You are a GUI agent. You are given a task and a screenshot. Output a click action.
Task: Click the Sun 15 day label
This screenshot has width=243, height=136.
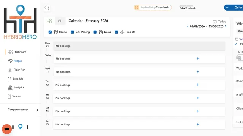point(47,122)
